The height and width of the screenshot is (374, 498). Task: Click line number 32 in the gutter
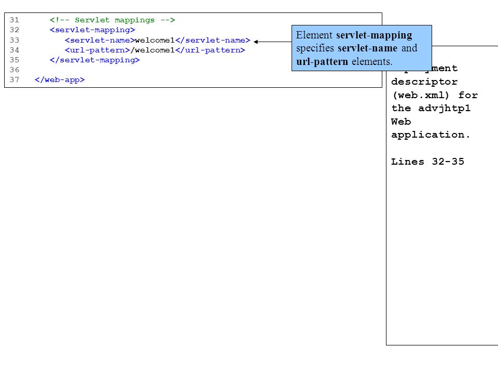[15, 30]
